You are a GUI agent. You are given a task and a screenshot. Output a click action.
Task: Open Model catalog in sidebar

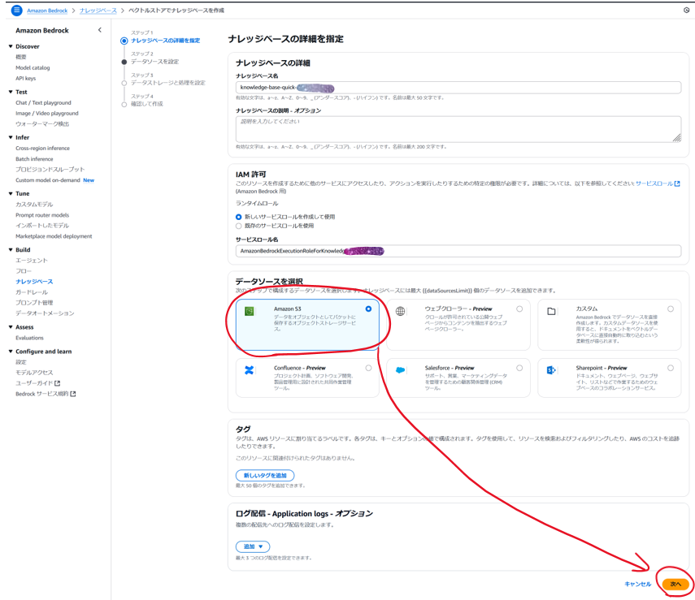pos(33,67)
